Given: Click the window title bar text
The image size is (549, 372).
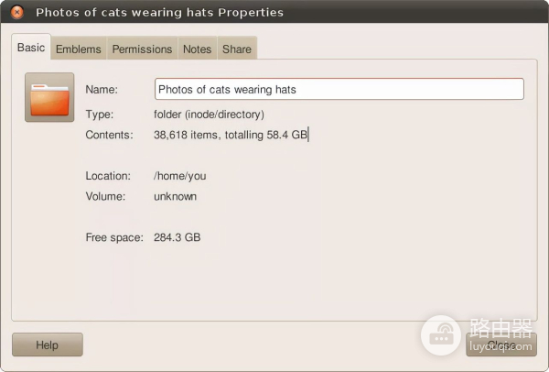Looking at the screenshot, I should pos(159,13).
